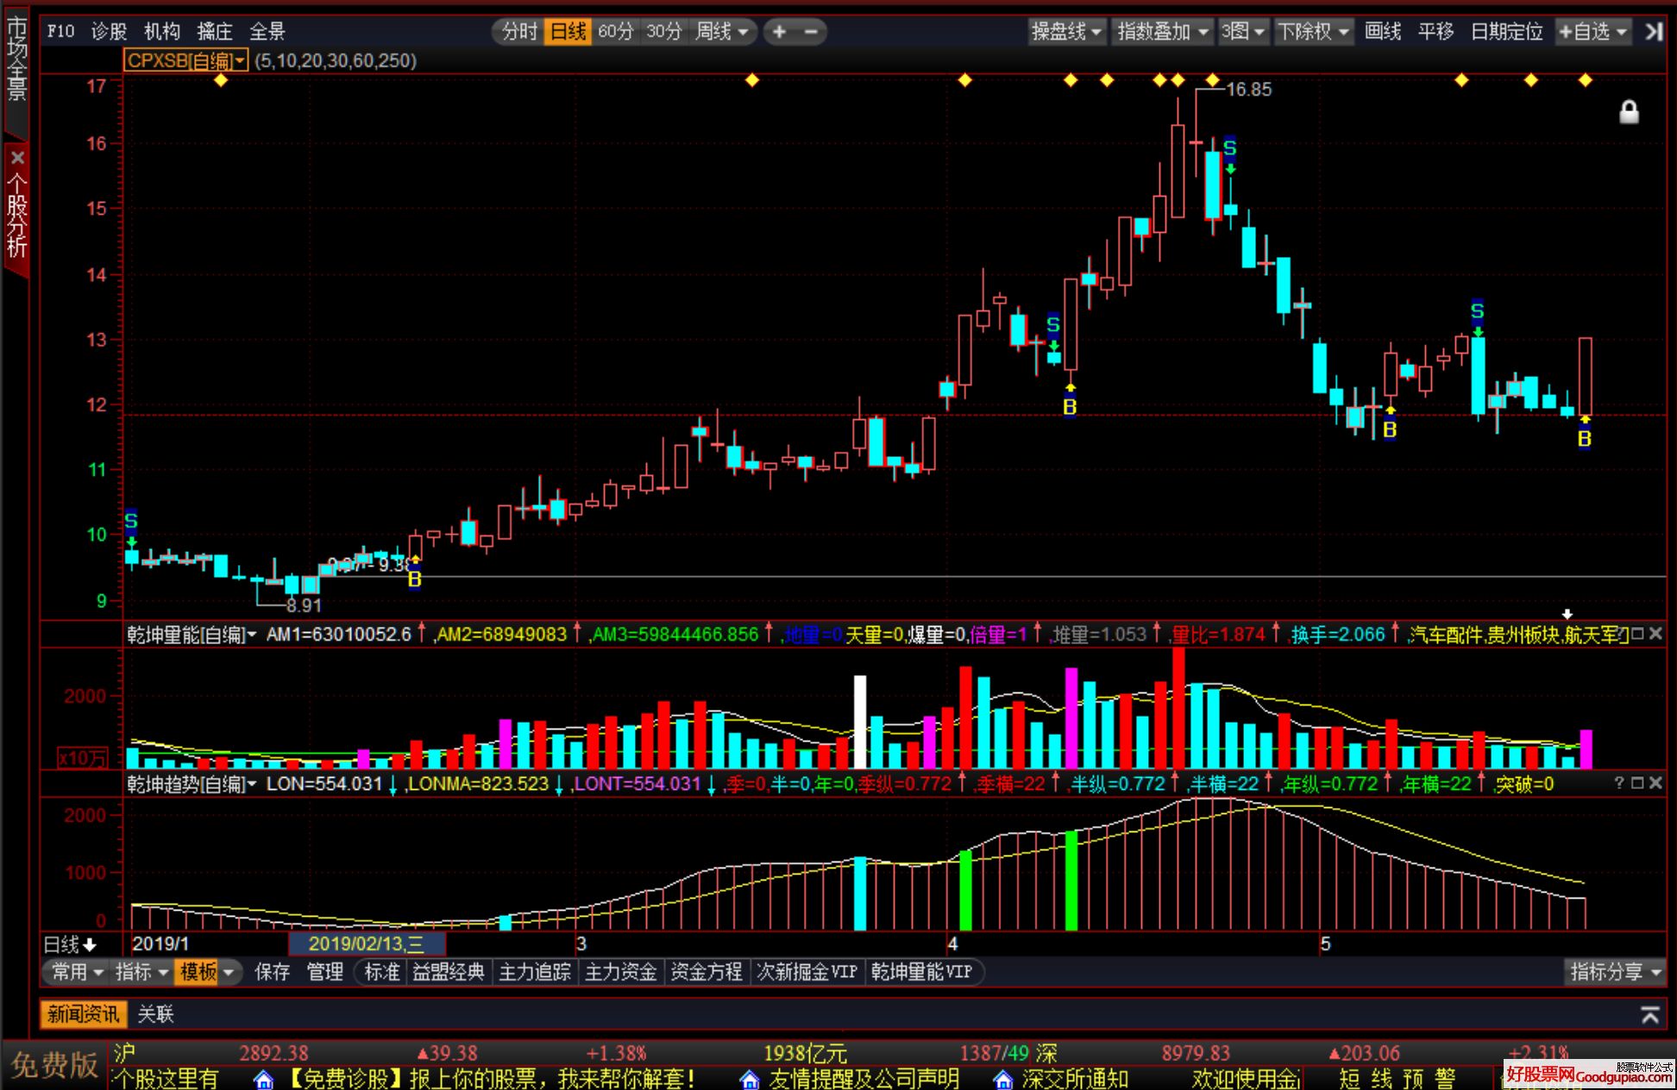Maximize the 乾坤量能 indicator panel
This screenshot has height=1090, width=1677.
pyautogui.click(x=1637, y=634)
